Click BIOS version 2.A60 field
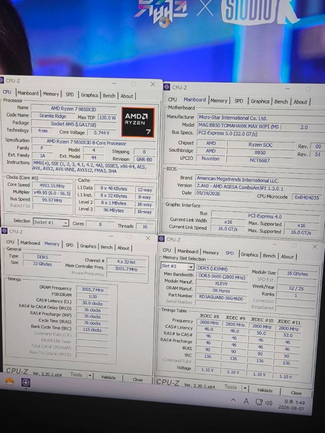This screenshot has width=325, height=433. click(x=259, y=188)
